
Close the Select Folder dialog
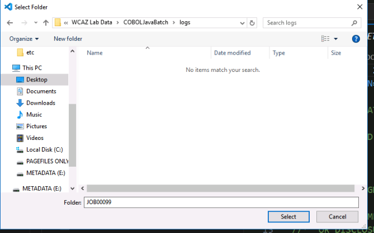[x=359, y=7]
